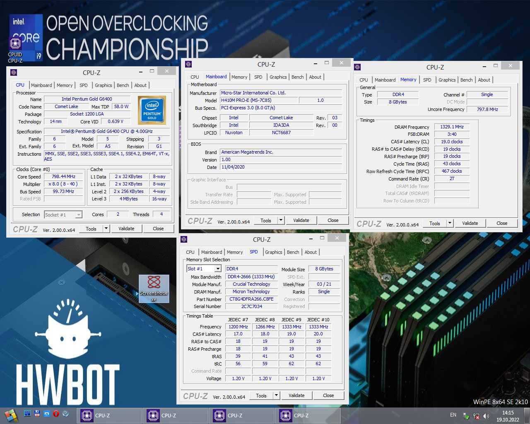The height and width of the screenshot is (424, 530).
Task: Select the Core Speed 798.44 MHz value
Action: point(63,176)
